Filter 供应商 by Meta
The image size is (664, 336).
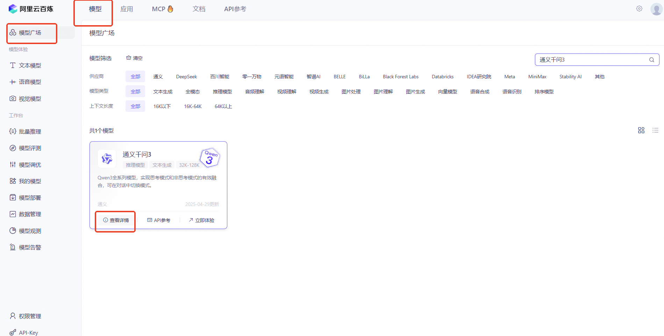(x=510, y=77)
